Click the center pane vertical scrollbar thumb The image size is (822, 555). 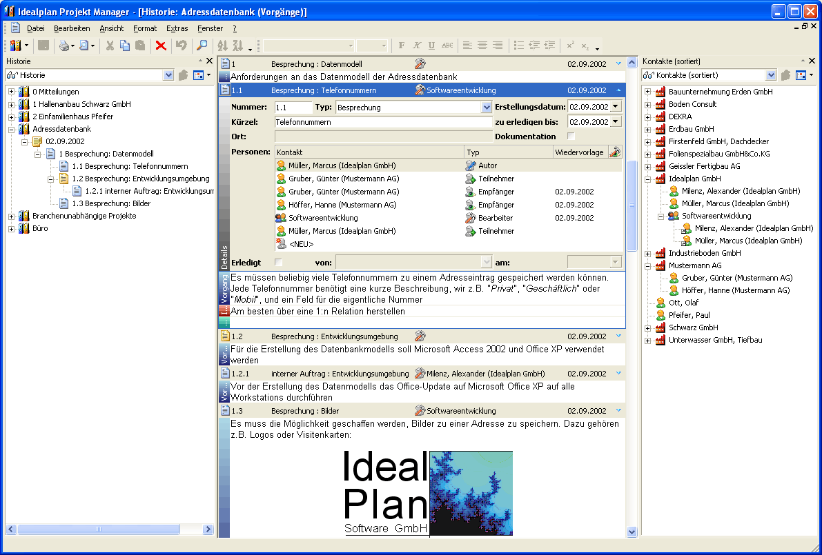pos(632,205)
